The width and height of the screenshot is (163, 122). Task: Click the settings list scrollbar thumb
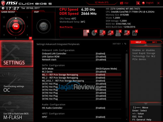(126, 81)
